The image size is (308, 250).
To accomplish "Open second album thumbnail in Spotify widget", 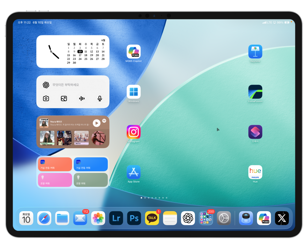I will pyautogui.click(x=64, y=138).
